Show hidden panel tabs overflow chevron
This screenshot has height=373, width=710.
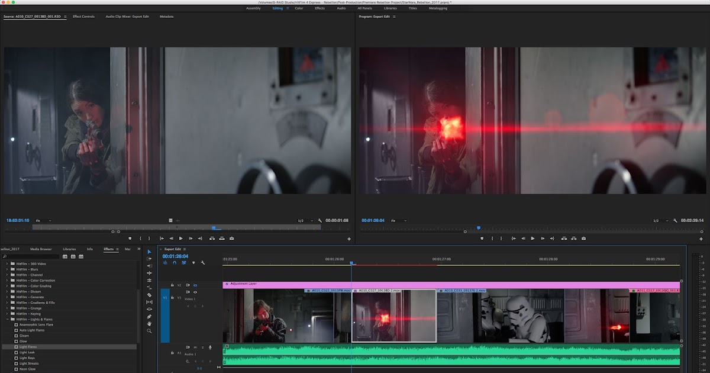pos(139,249)
